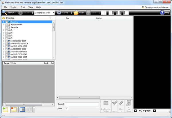Check the MyDocuments folder checkbox
The width and height of the screenshot is (172, 118).
tap(7, 25)
